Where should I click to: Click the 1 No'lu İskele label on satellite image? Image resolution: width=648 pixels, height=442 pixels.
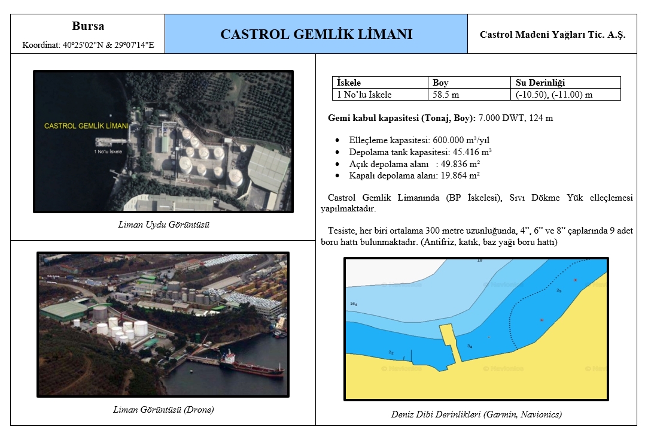click(x=108, y=152)
